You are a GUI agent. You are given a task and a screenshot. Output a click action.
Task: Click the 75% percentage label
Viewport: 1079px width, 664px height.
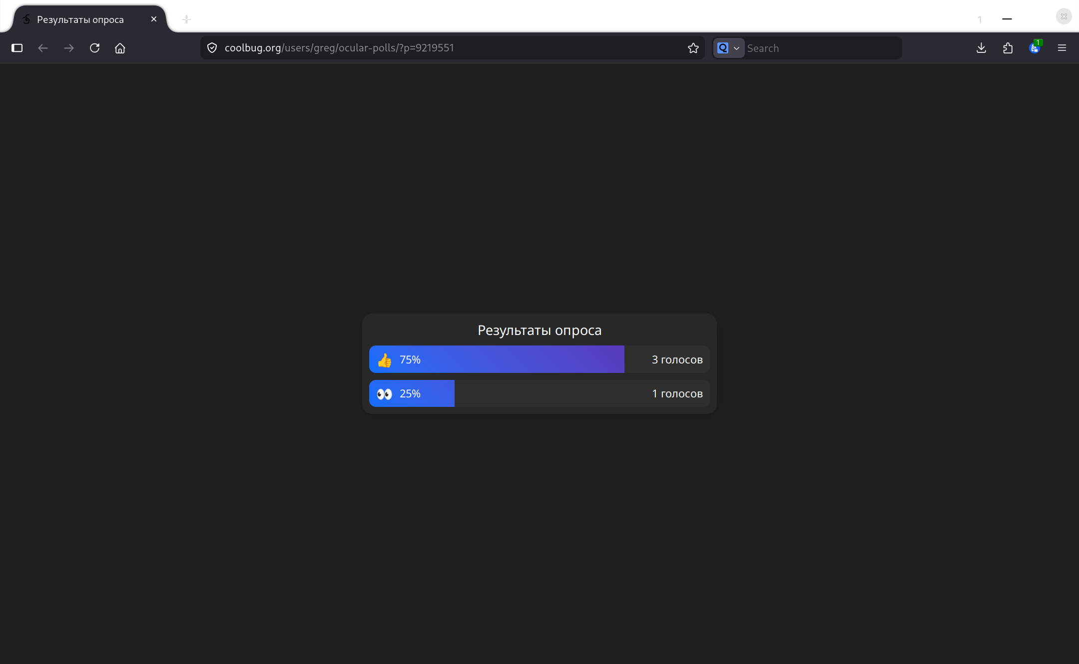pyautogui.click(x=410, y=359)
